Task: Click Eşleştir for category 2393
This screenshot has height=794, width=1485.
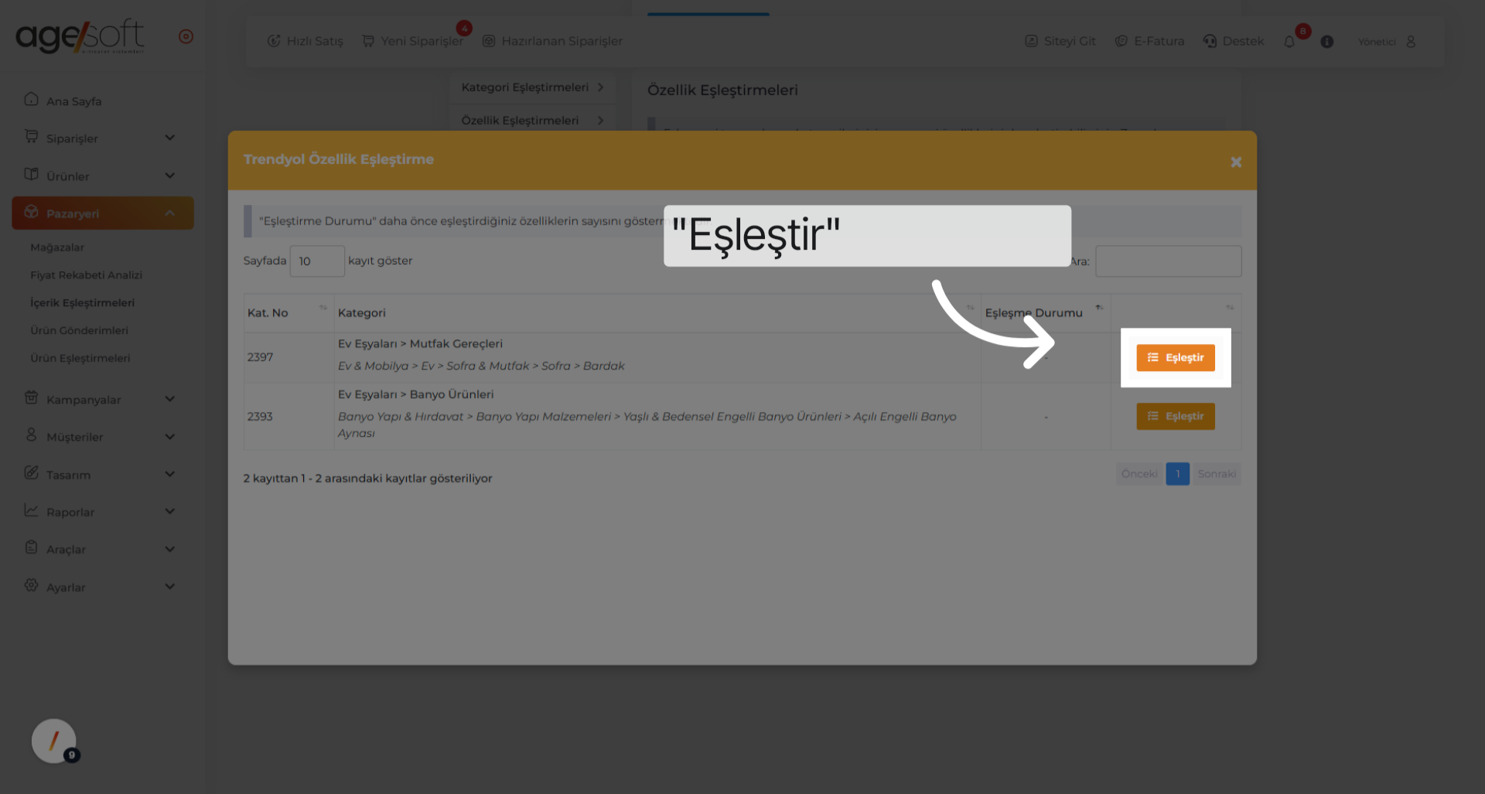Action: pos(1175,417)
